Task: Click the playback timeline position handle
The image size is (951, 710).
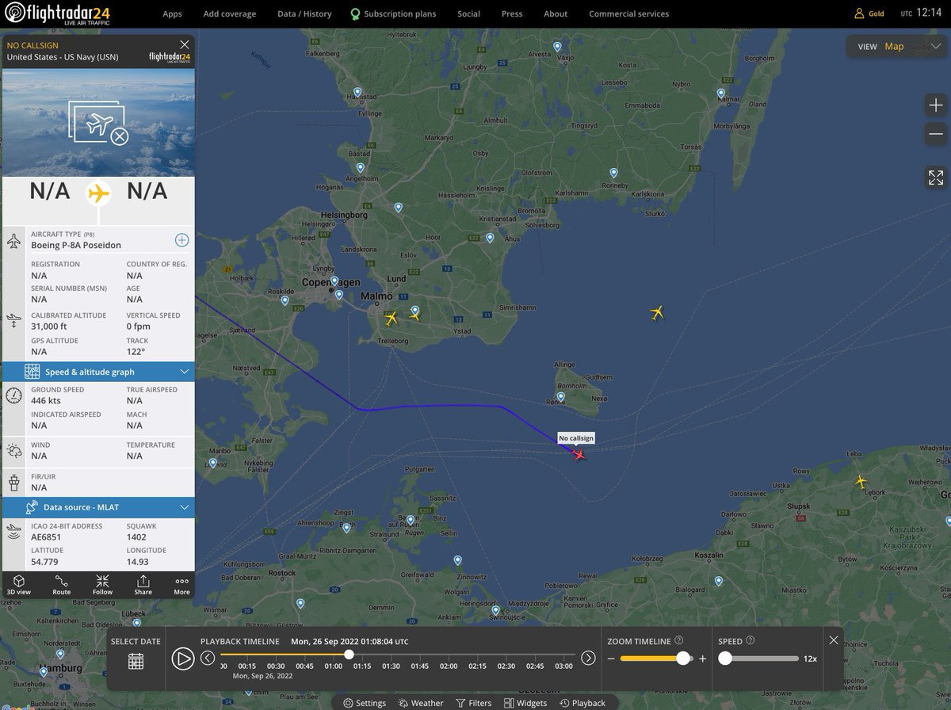Action: click(349, 655)
